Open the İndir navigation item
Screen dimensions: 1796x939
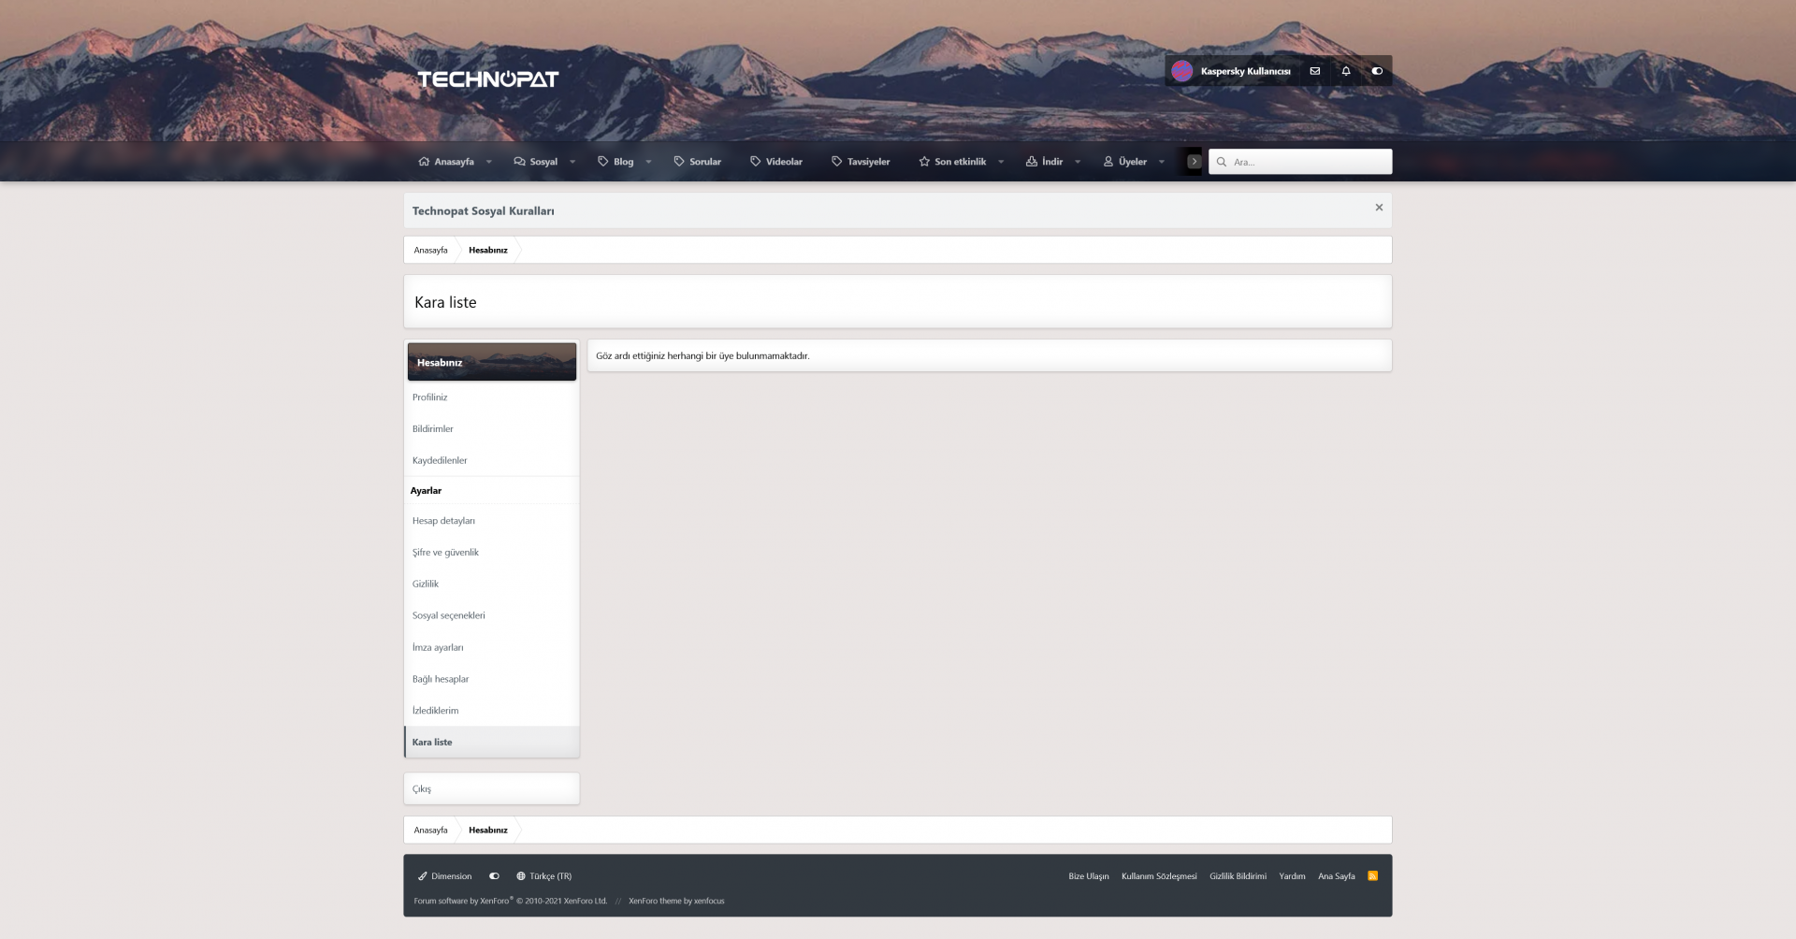pyautogui.click(x=1044, y=162)
